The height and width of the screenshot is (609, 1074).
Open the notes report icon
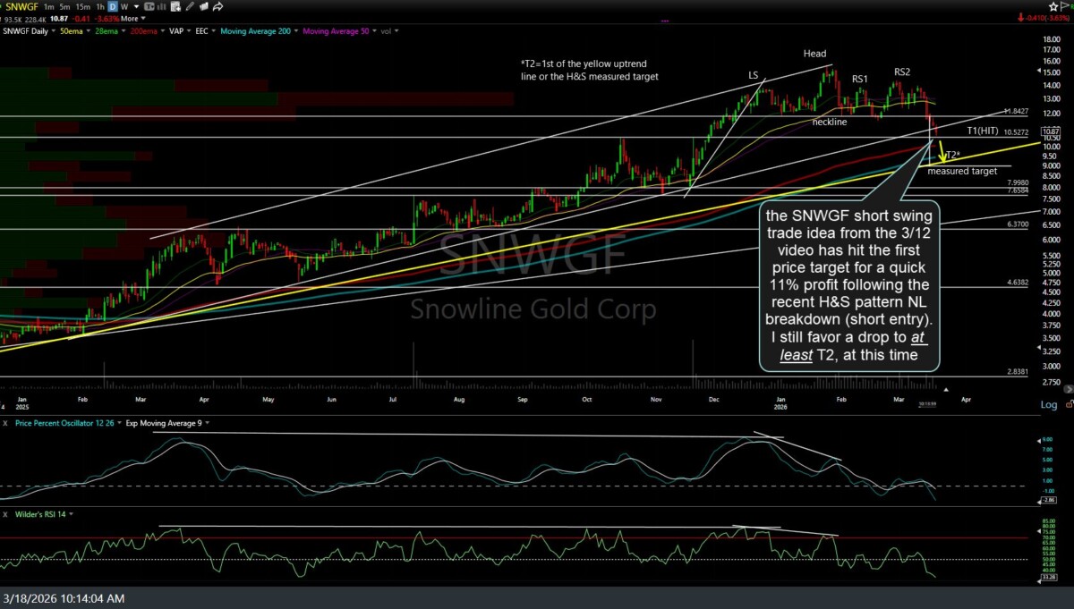point(174,6)
